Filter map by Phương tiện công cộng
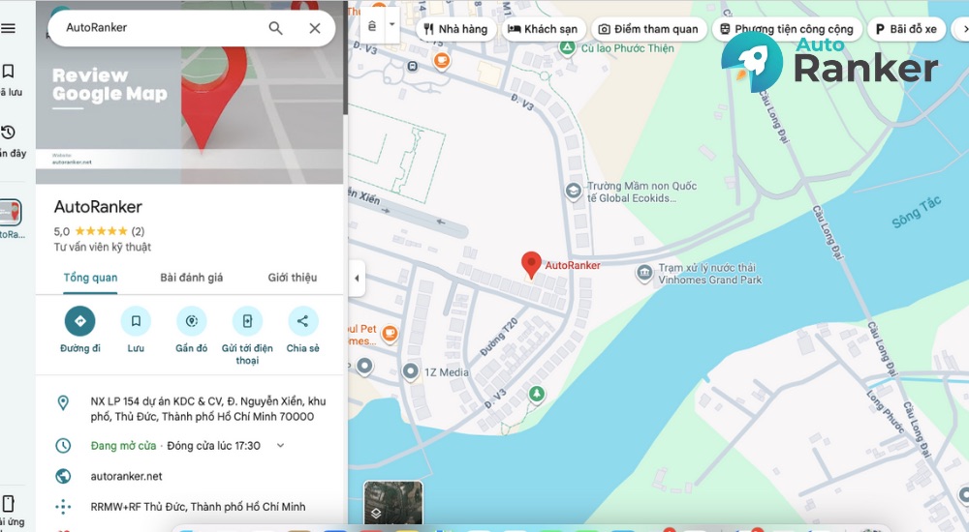The height and width of the screenshot is (532, 969). [x=786, y=29]
